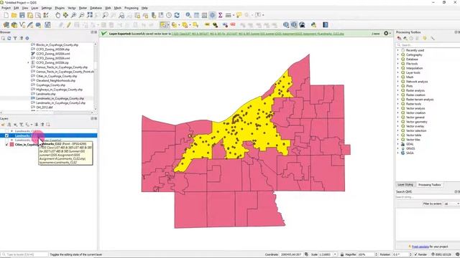Select the Identify Features tool
Screen dimensions: 460x258
pyautogui.click(x=188, y=15)
